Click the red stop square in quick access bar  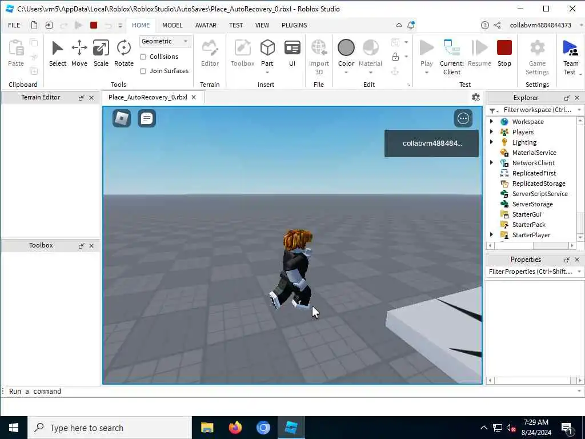pyautogui.click(x=94, y=25)
